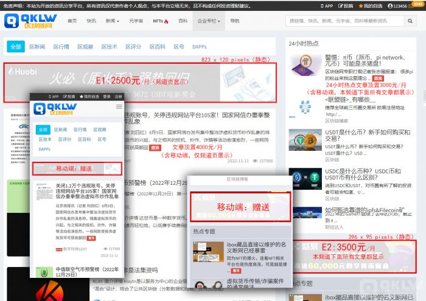
Task: Click the 24小时热点 section heading
Action: click(x=304, y=43)
